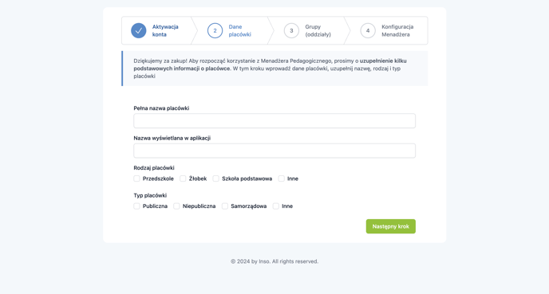Image resolution: width=549 pixels, height=294 pixels.
Task: Select the Publiczna checkbox
Action: pyautogui.click(x=136, y=206)
